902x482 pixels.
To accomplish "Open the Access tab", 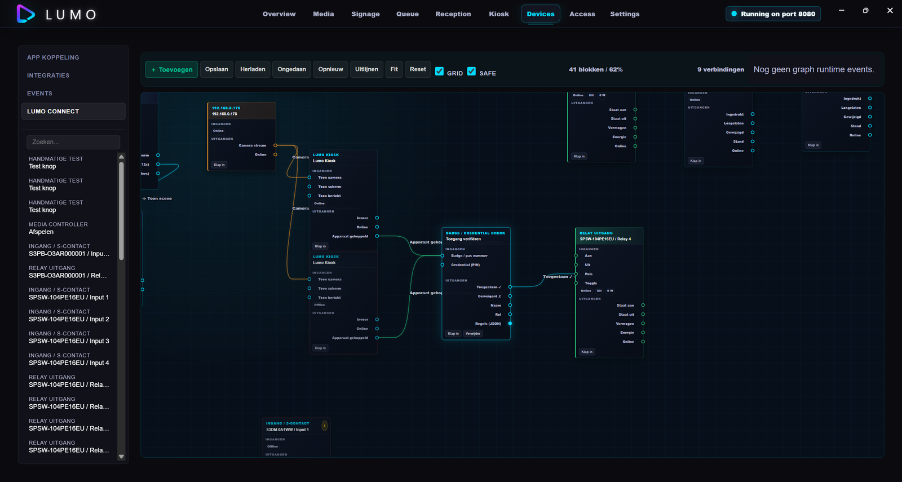I will [x=582, y=14].
